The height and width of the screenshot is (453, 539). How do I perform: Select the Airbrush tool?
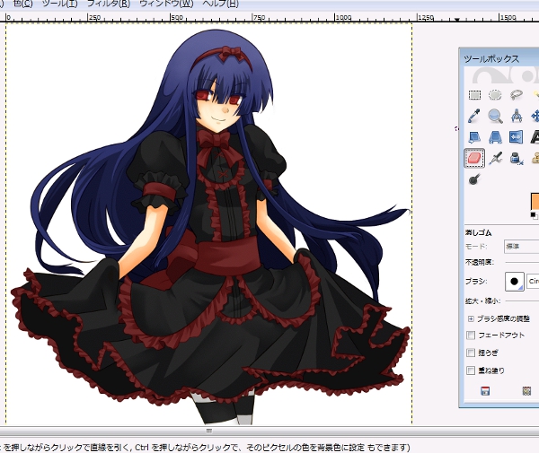click(495, 158)
